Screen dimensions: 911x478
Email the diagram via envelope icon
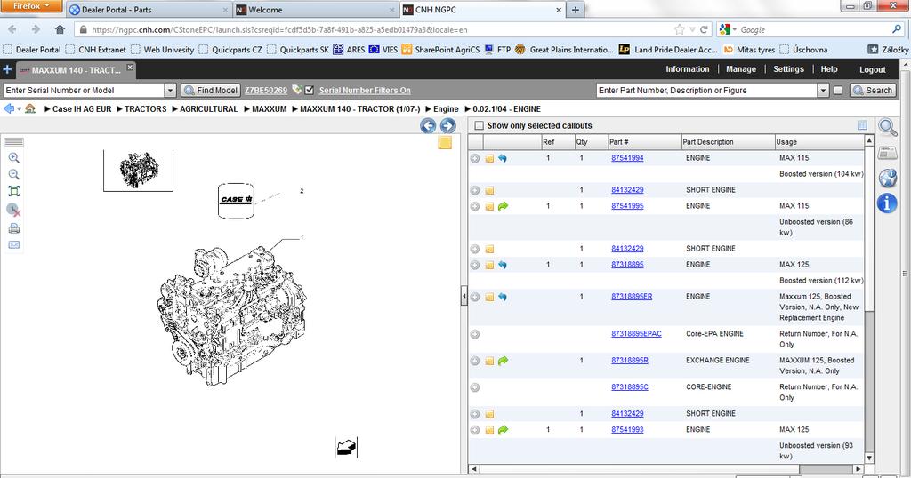pos(14,245)
